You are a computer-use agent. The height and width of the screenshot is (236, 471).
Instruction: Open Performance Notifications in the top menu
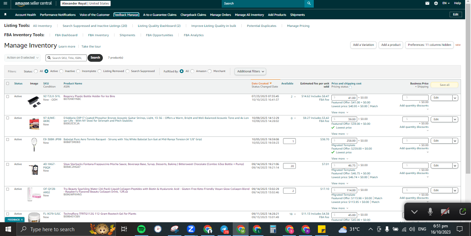[x=58, y=15]
